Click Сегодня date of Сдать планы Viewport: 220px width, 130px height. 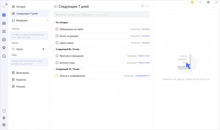coord(145,43)
